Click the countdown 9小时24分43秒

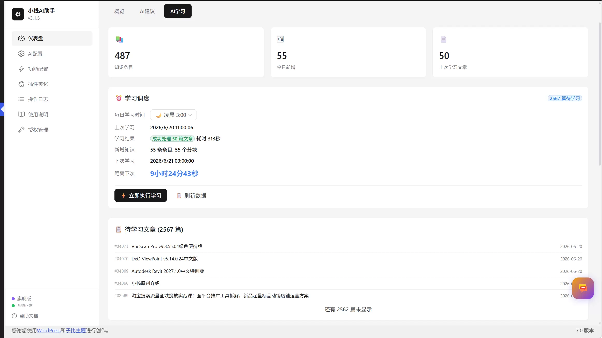point(174,174)
